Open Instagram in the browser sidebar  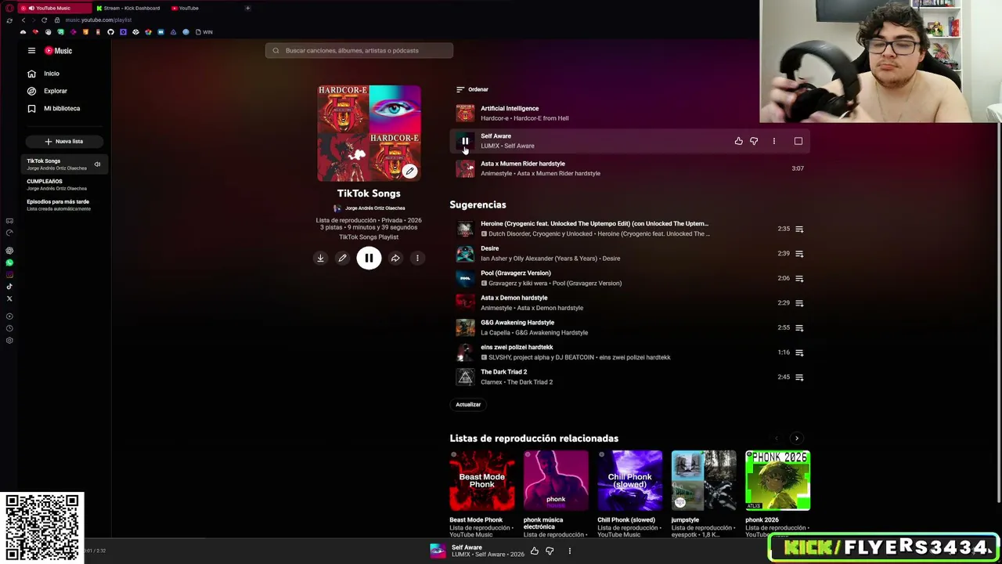coord(9,274)
